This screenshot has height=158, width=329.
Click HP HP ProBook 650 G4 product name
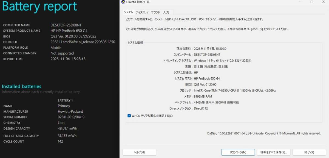69,31
